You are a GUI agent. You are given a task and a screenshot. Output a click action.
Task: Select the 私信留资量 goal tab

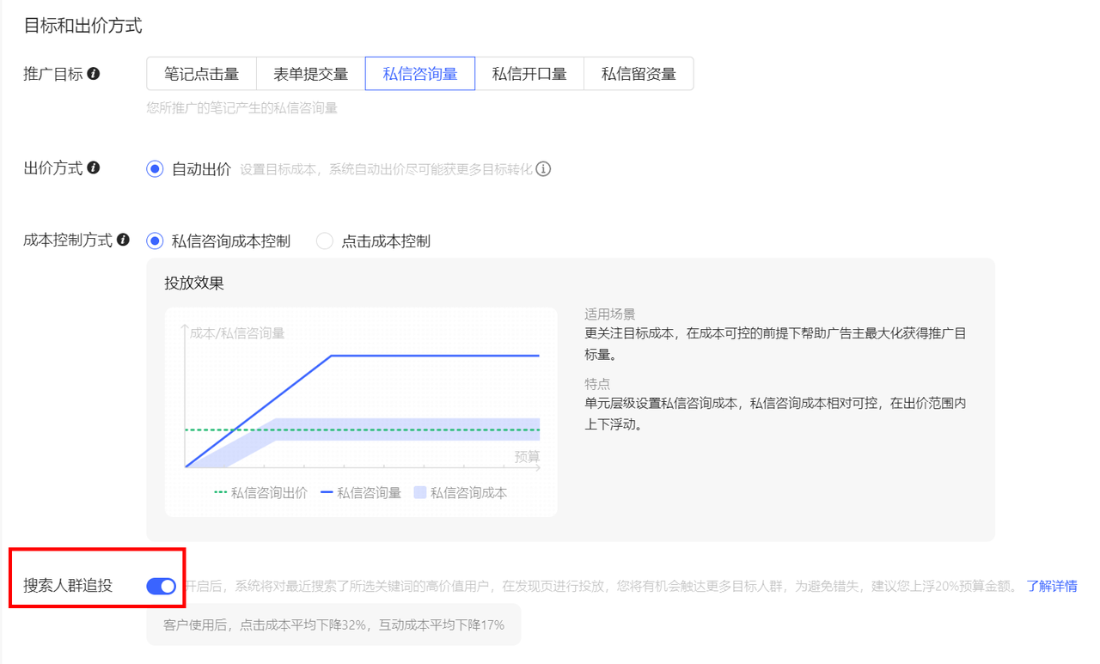pyautogui.click(x=639, y=74)
